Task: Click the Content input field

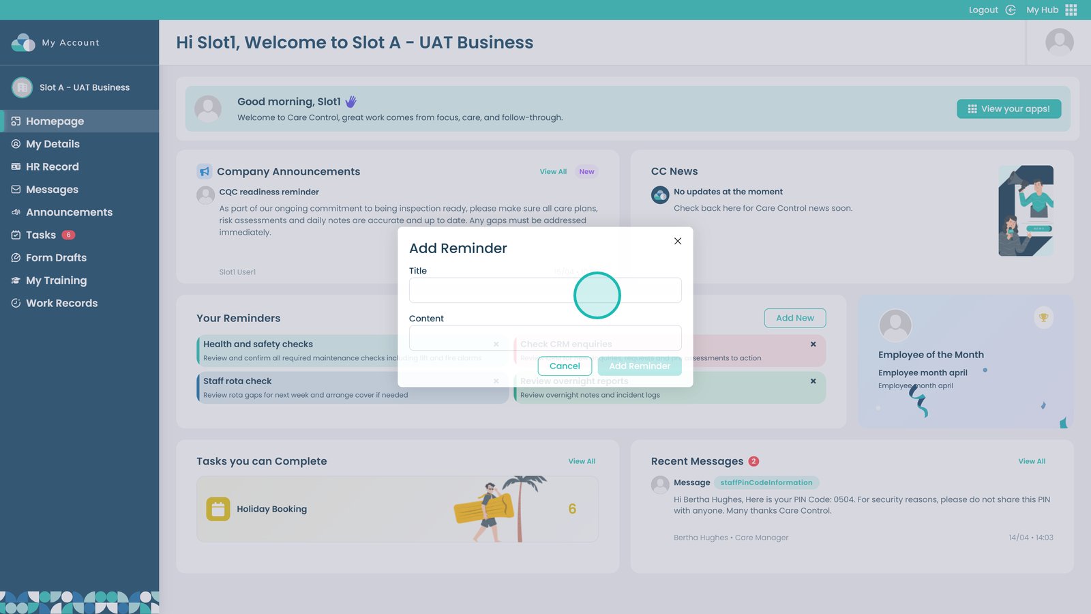Action: point(545,338)
